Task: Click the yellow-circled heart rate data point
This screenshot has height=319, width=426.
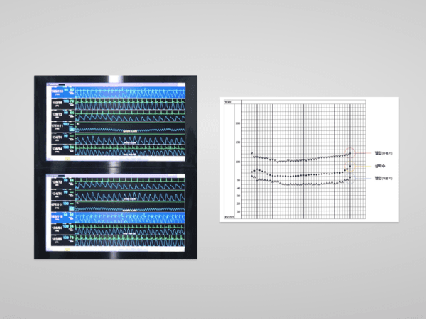Action: pyautogui.click(x=350, y=167)
